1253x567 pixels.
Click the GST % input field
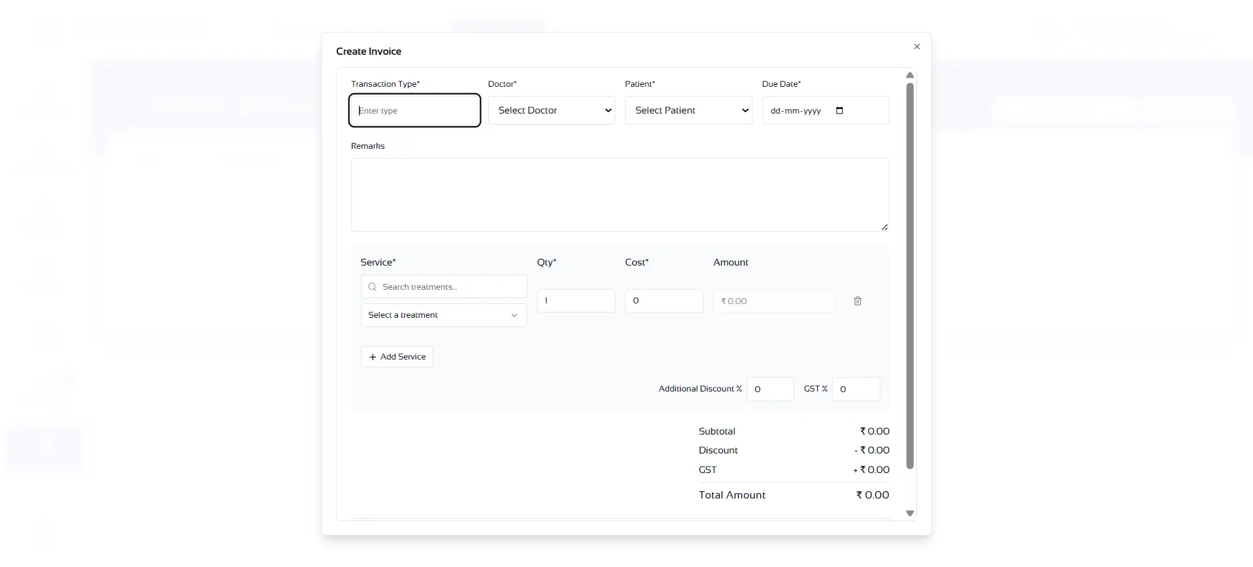[x=856, y=389]
